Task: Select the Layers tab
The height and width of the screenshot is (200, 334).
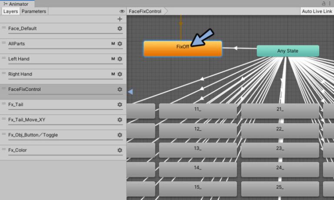Action: tap(10, 11)
